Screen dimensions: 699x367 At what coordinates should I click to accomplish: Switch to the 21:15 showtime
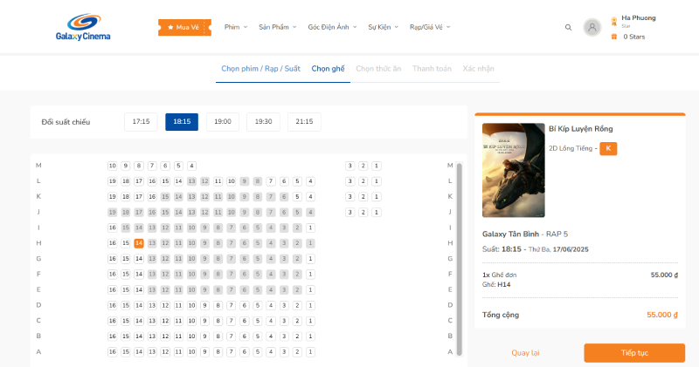[x=304, y=121]
